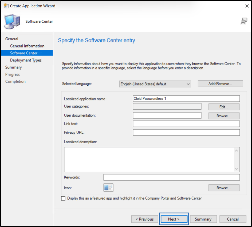The image size is (252, 227).
Task: Click the Summary button at bottom
Action: pos(203,219)
